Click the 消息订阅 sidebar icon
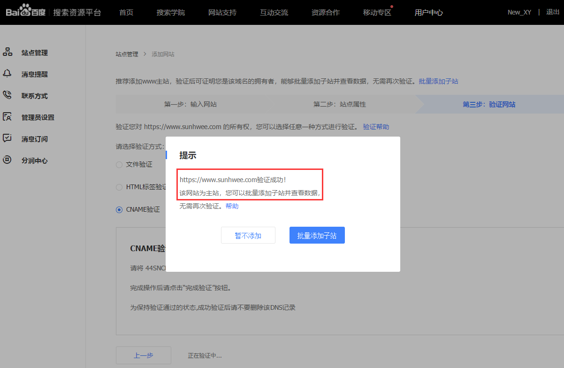The height and width of the screenshot is (368, 564). (x=8, y=138)
